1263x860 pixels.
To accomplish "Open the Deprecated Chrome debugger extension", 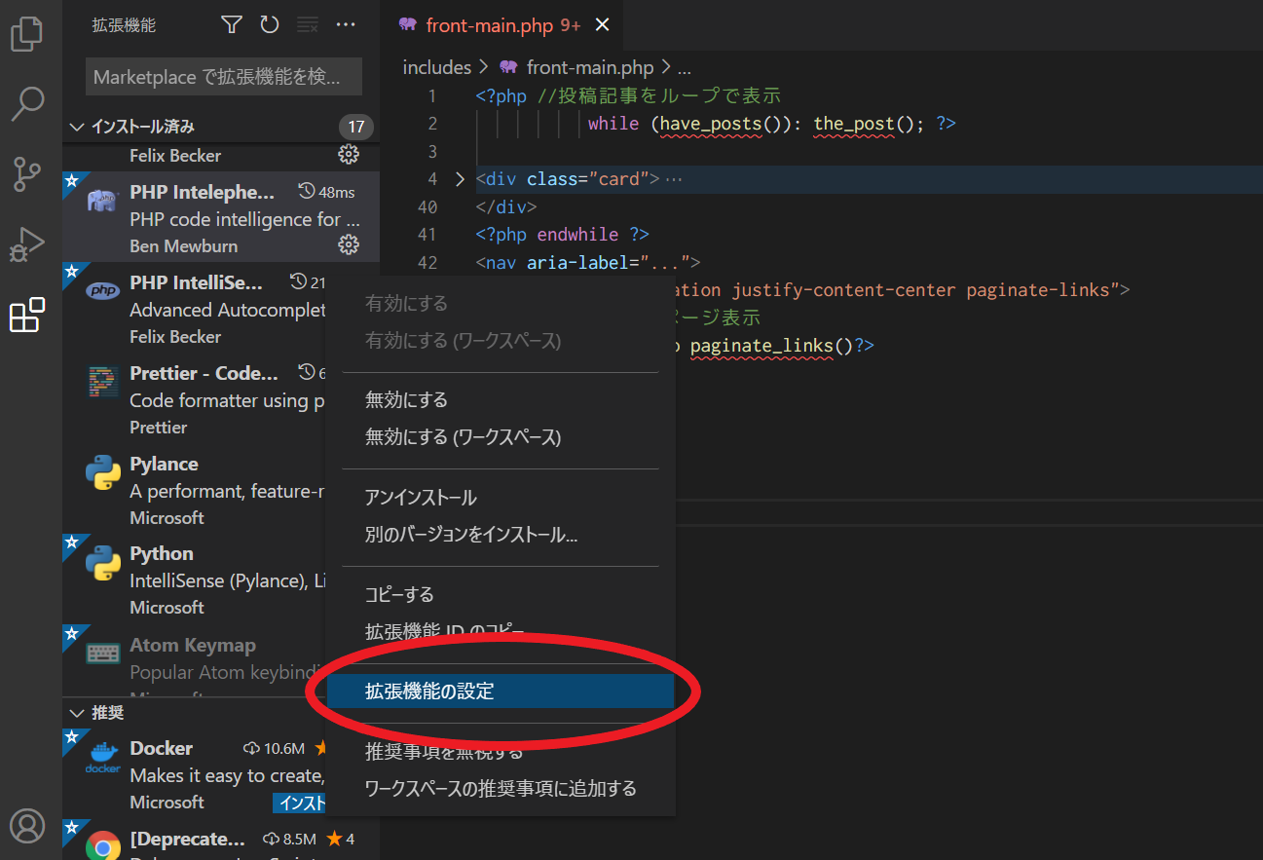I will pos(221,840).
